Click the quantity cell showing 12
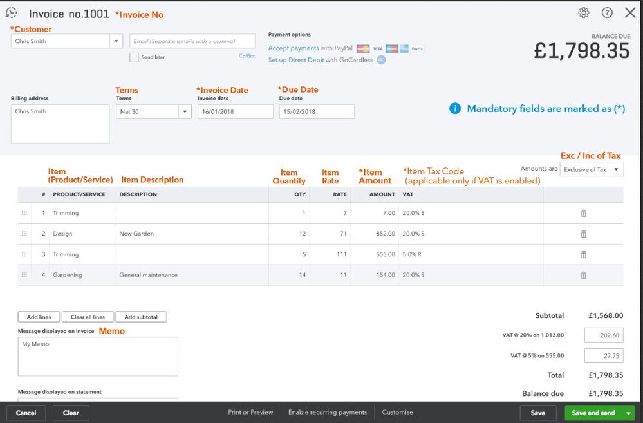This screenshot has width=643, height=423. [289, 234]
